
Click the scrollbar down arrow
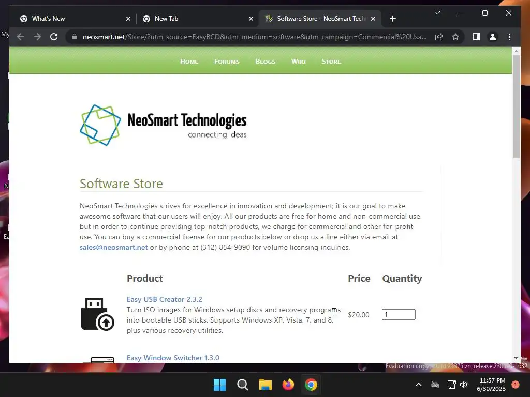point(516,359)
